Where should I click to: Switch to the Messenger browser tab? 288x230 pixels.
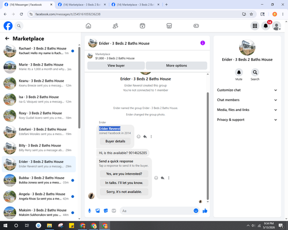tap(28, 5)
